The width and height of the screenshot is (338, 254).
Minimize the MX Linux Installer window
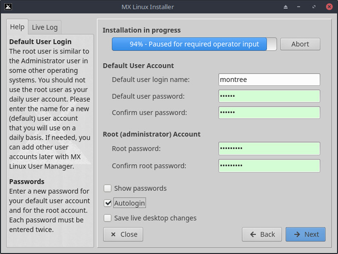(300, 7)
